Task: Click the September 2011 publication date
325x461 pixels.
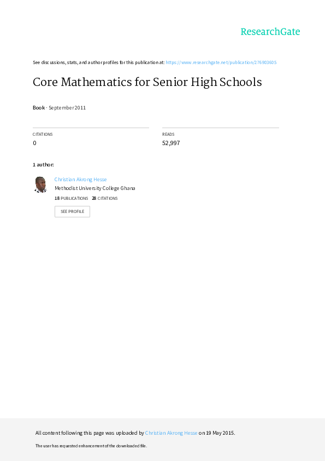Action: [67, 108]
